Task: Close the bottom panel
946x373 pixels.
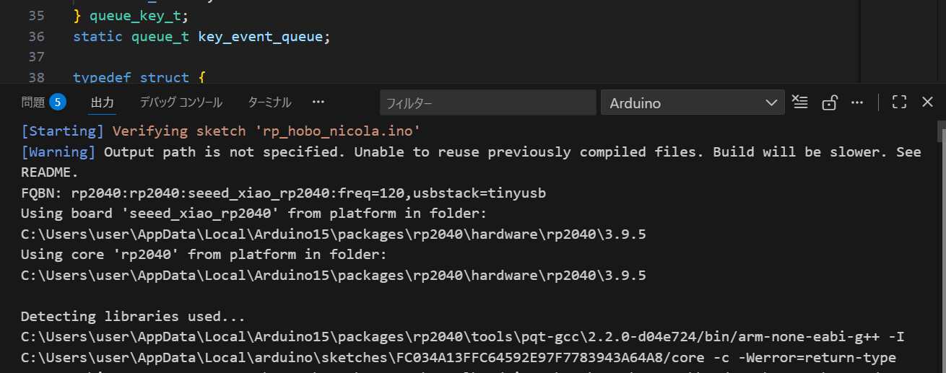Action: tap(928, 102)
